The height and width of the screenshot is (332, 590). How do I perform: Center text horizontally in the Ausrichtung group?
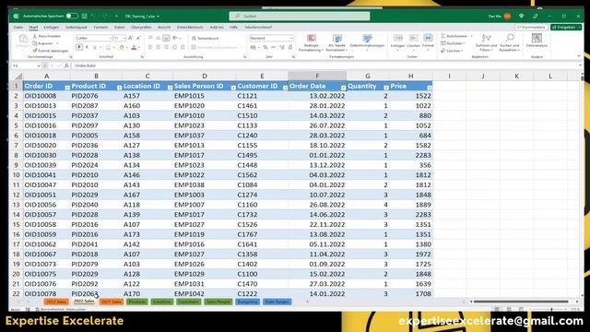(x=158, y=47)
